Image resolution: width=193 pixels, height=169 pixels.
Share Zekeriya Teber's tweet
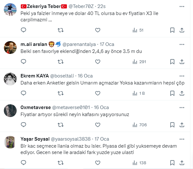[x=182, y=30]
